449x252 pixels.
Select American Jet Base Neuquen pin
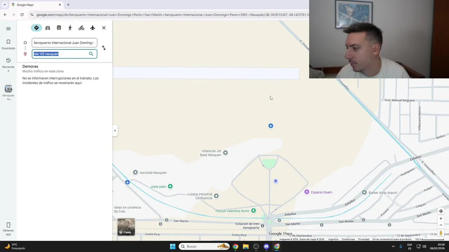(x=226, y=153)
